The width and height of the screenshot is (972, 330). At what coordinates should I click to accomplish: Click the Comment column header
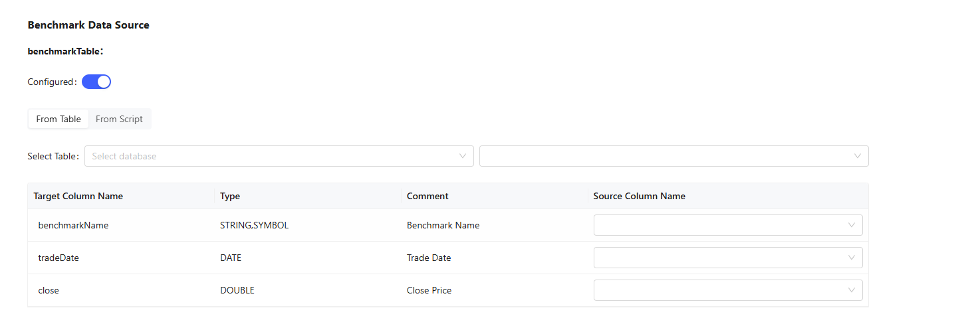427,196
